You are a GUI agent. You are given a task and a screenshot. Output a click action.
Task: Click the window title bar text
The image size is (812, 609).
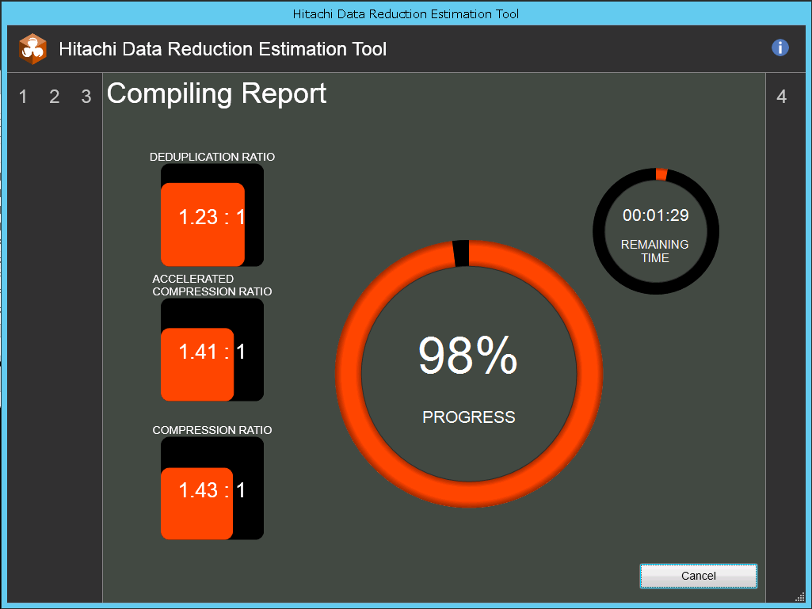tap(406, 14)
